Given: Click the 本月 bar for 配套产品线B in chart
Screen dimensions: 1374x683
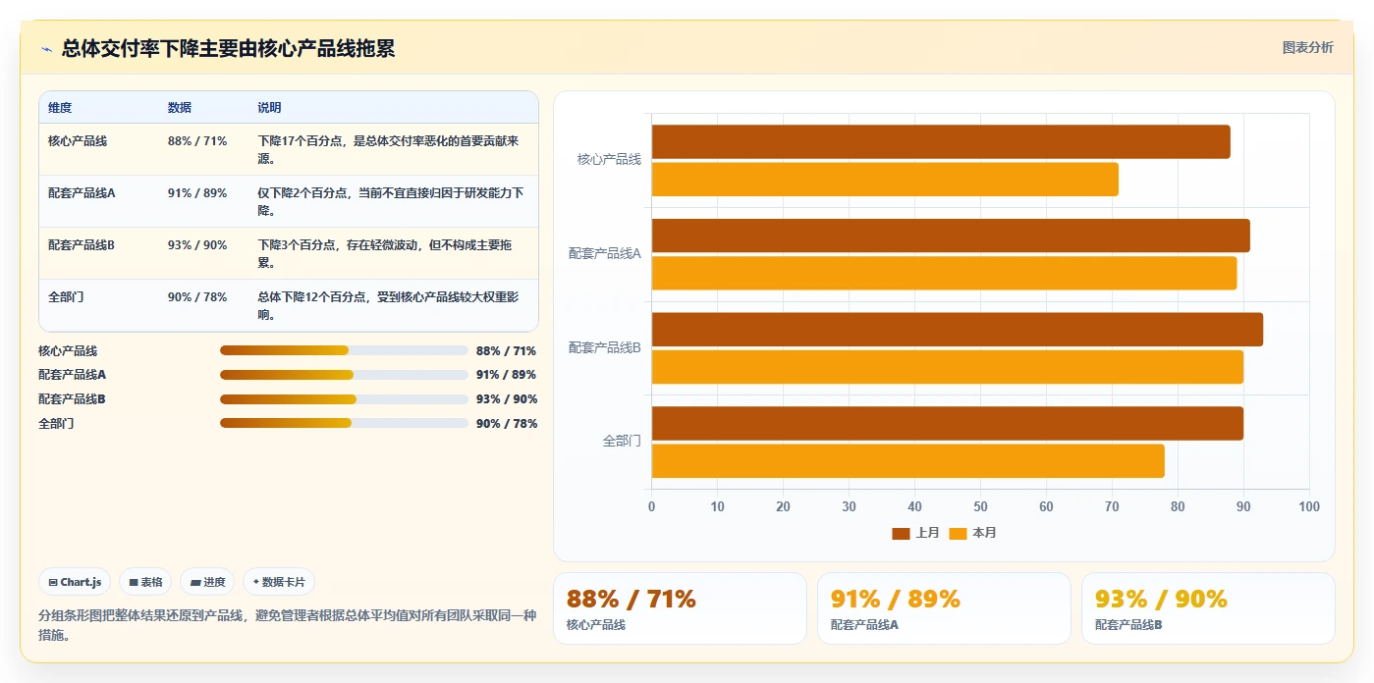Looking at the screenshot, I should [x=948, y=367].
